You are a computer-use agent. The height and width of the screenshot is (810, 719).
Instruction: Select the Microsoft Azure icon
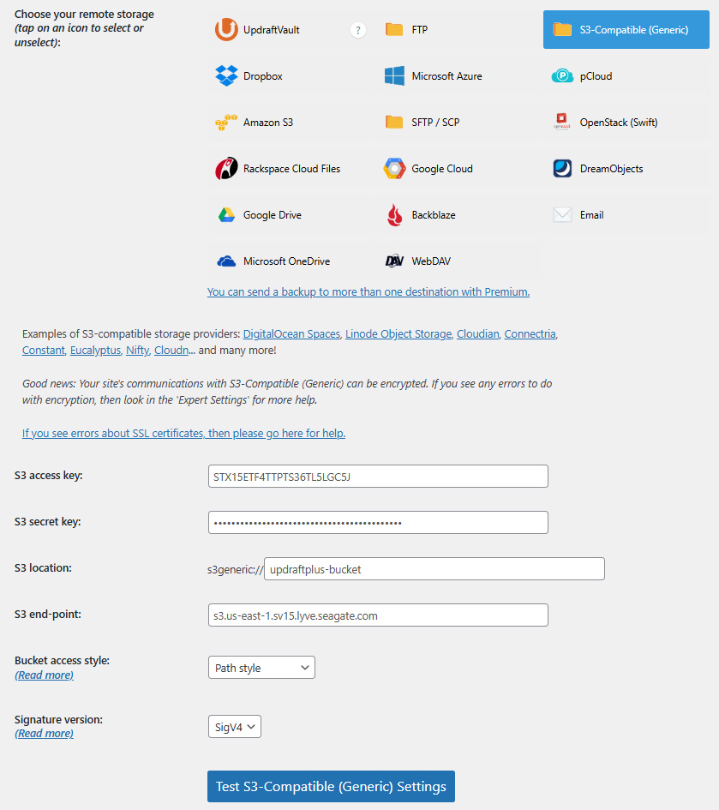[394, 76]
